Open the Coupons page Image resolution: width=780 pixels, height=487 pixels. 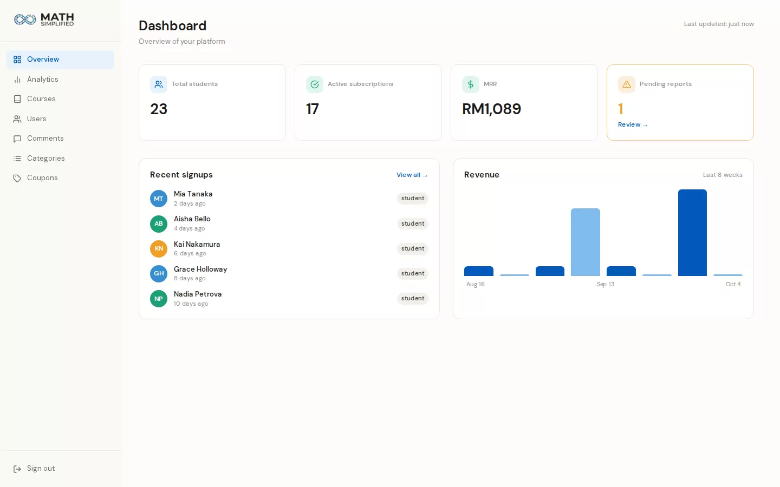[60, 178]
